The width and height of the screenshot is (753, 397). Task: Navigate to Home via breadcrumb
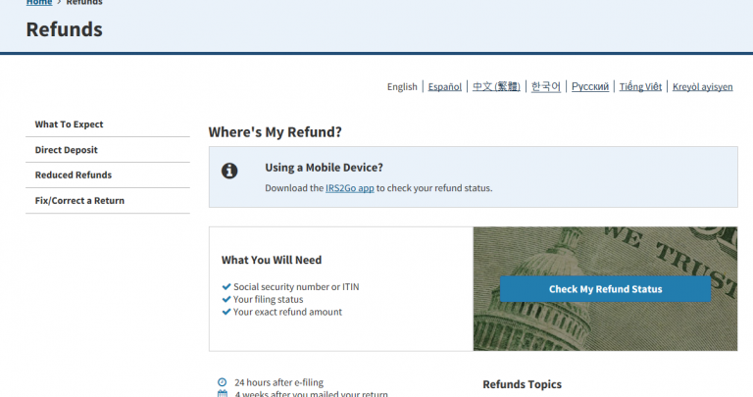point(39,3)
